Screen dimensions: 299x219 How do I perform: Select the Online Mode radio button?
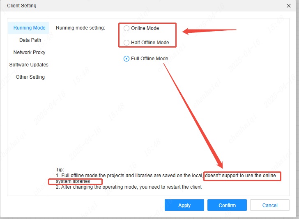click(x=126, y=28)
